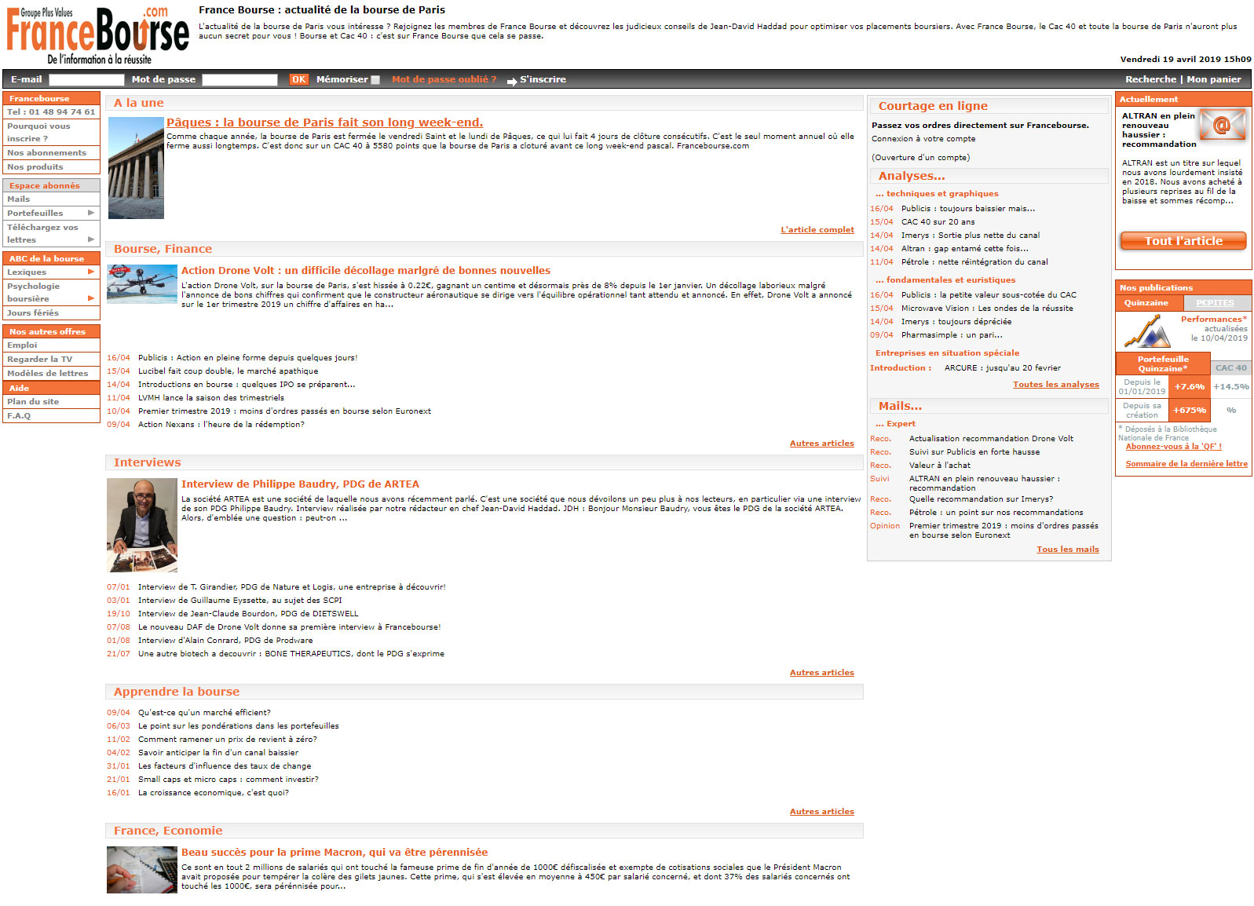Open Jours fériés in the sidebar
Viewport: 1254px width, 906px height.
(51, 312)
